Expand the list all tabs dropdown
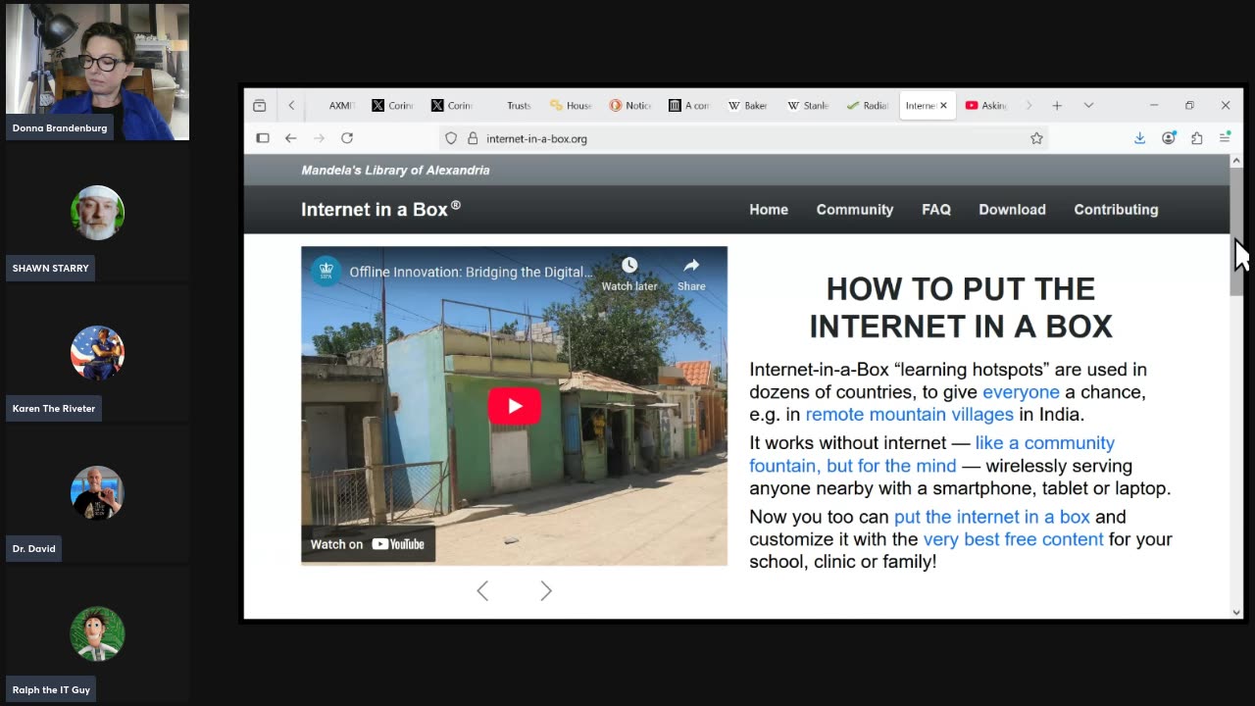The image size is (1255, 706). point(1088,105)
